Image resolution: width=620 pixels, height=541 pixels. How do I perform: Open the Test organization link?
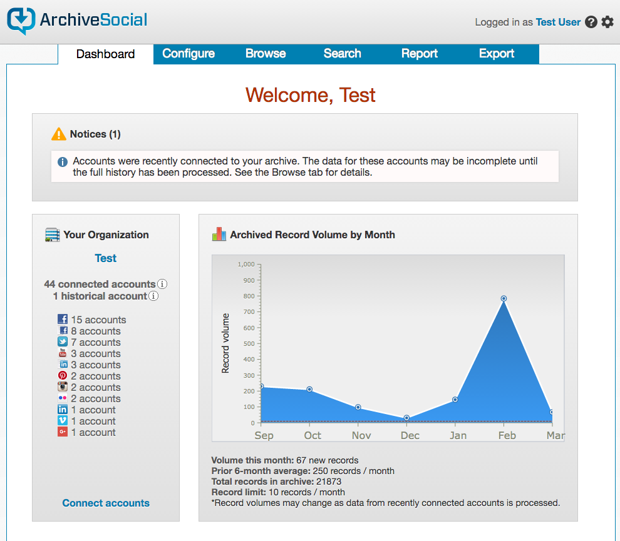106,258
